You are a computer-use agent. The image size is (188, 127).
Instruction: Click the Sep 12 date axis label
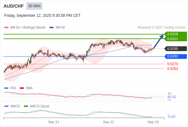point(109,122)
